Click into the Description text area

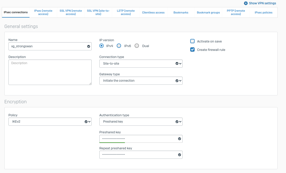pyautogui.click(x=50, y=72)
